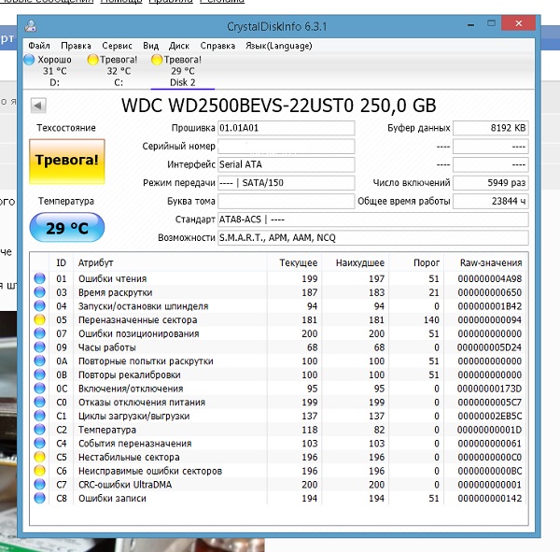Viewport: 560px width, 552px height.
Task: Click raw value 000000000142
Action: coord(490,499)
